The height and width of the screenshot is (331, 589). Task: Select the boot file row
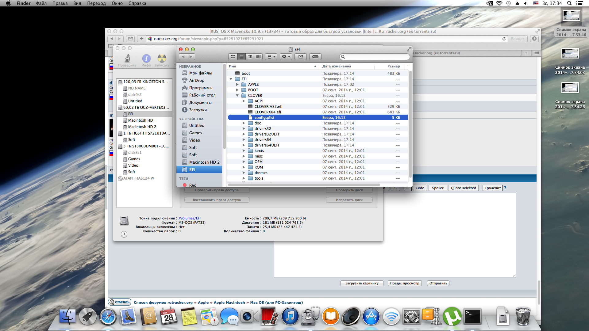tap(318, 74)
